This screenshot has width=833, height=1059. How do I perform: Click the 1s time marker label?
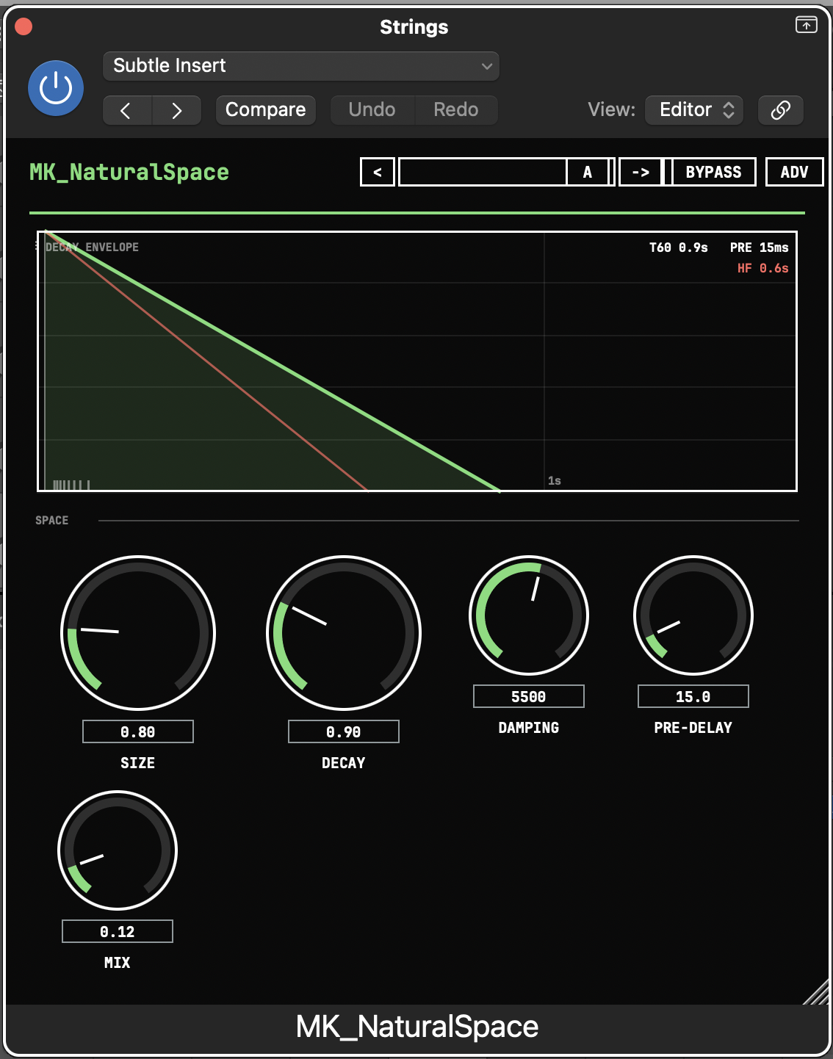click(x=555, y=480)
